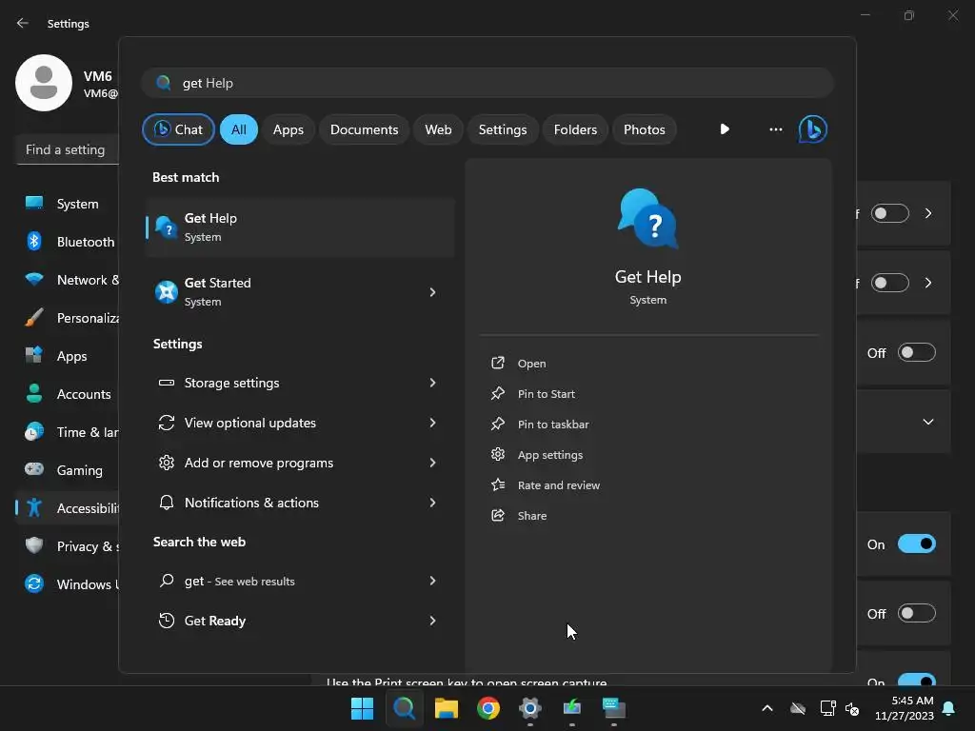
Task: Click the Settings back arrow
Action: tap(23, 23)
